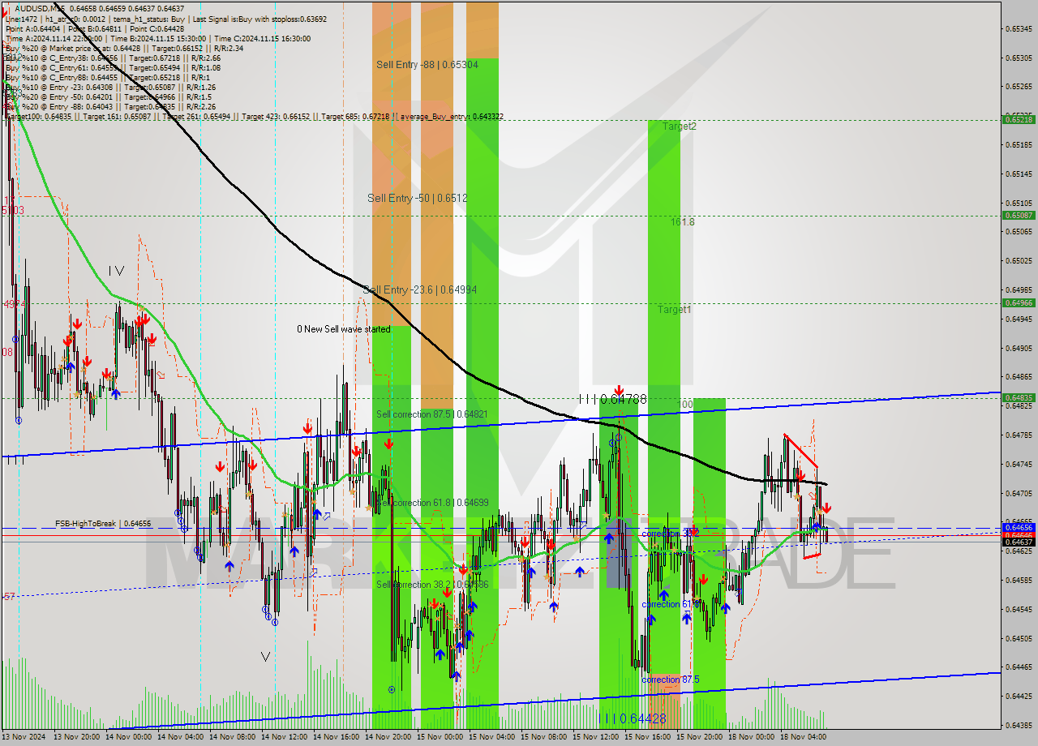
Task: Click 'Sell correction 61.8 | 0.64699' label
Action: [x=431, y=503]
